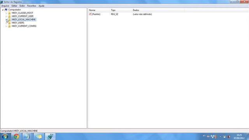
Task: Click the REG_SZ type cell
Action: point(114,14)
